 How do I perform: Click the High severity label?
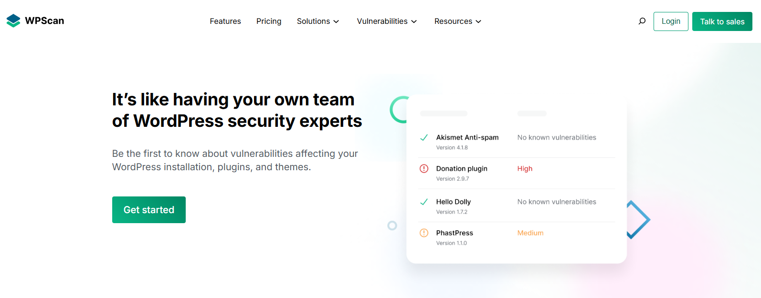(525, 168)
